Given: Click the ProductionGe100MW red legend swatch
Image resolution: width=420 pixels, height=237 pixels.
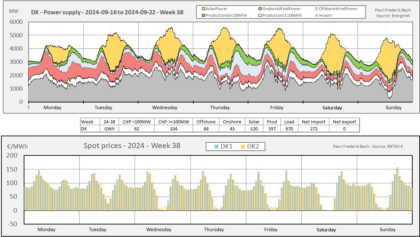Looking at the screenshot, I should (x=203, y=15).
